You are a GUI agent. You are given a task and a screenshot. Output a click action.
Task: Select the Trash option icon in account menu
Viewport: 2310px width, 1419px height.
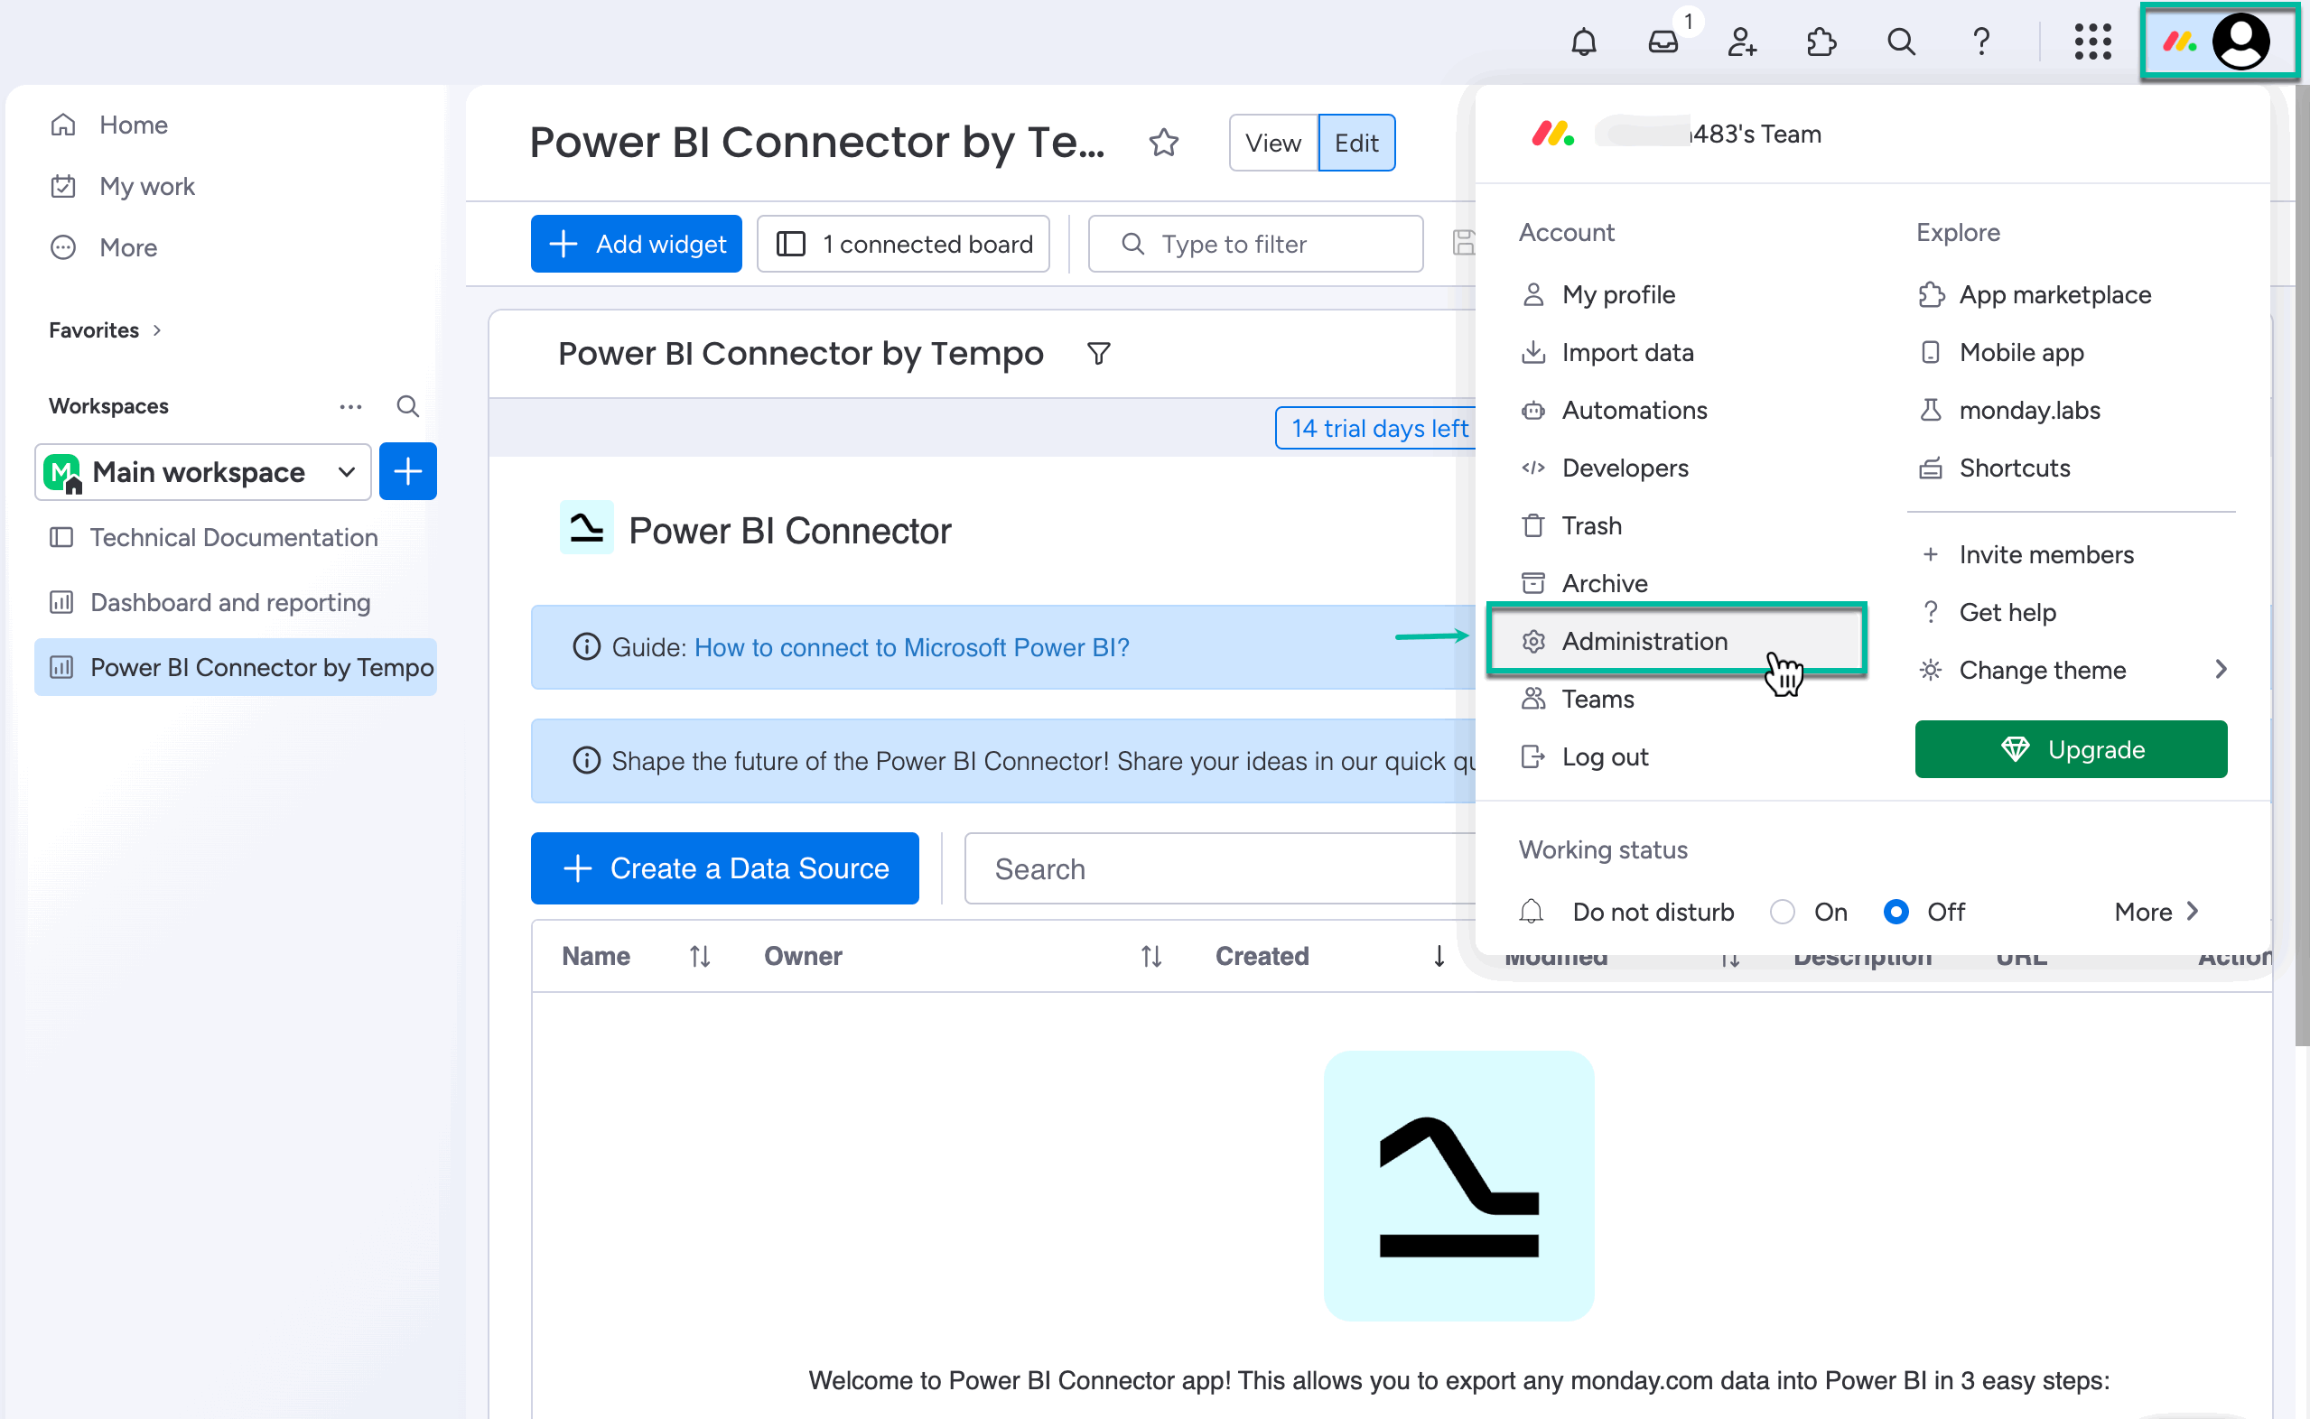(1533, 525)
